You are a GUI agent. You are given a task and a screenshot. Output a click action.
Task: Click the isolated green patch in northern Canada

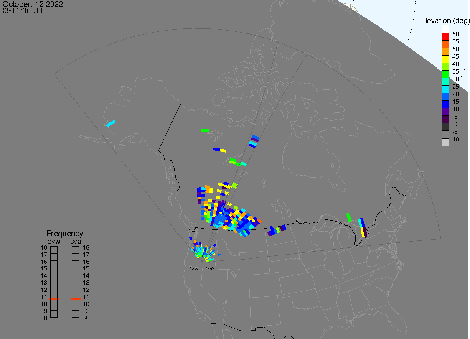[205, 130]
